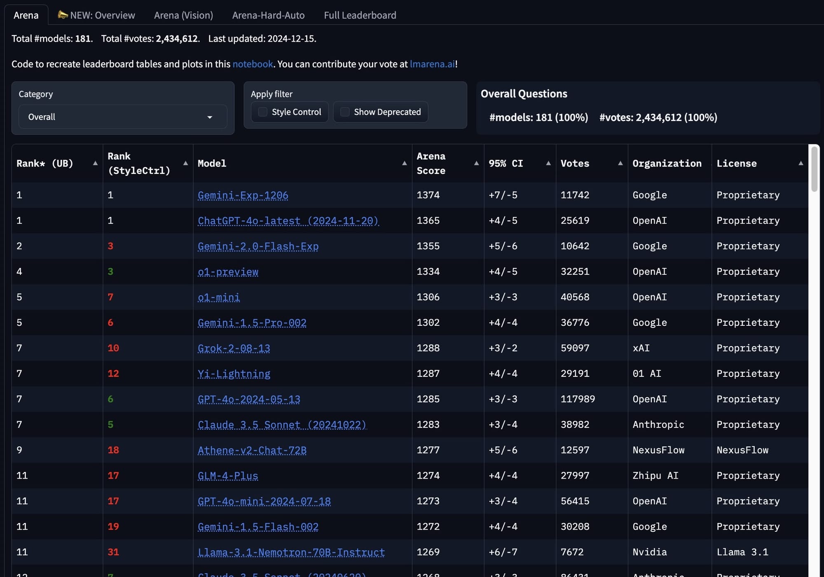824x577 pixels.
Task: Open the GPT-4o-mini-2024-07-18 link
Action: (x=264, y=501)
